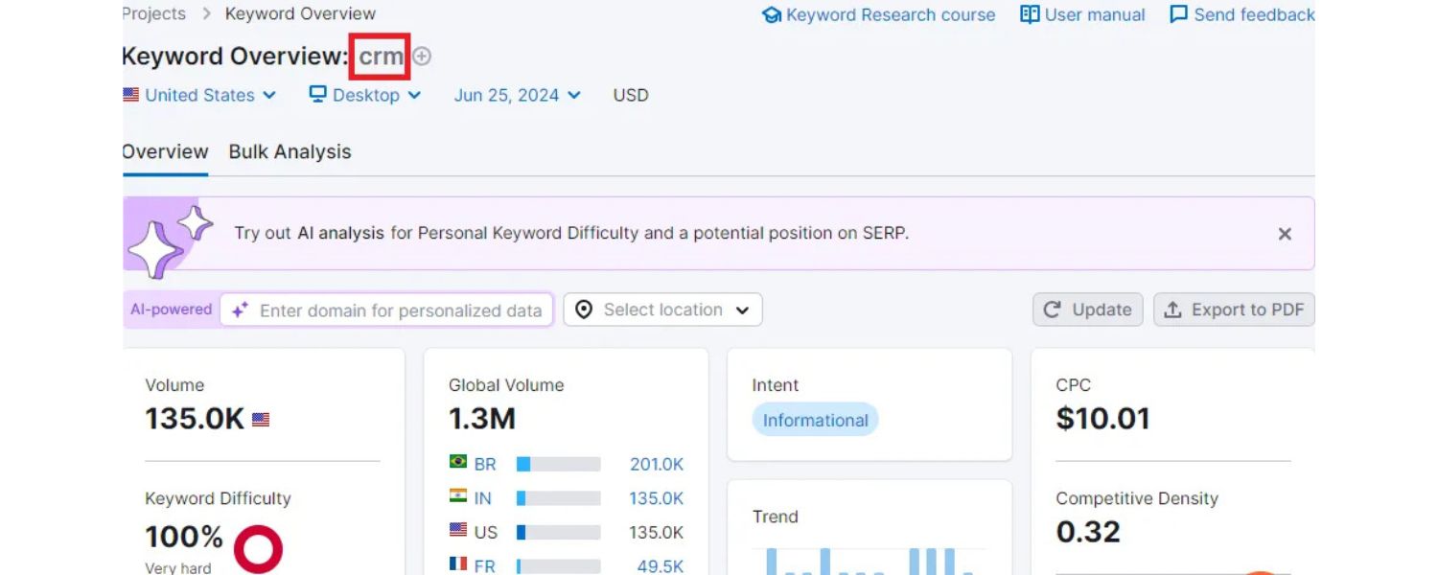Open the Keyword Research course link

[879, 15]
